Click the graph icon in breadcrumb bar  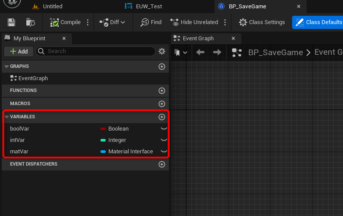pyautogui.click(x=237, y=53)
